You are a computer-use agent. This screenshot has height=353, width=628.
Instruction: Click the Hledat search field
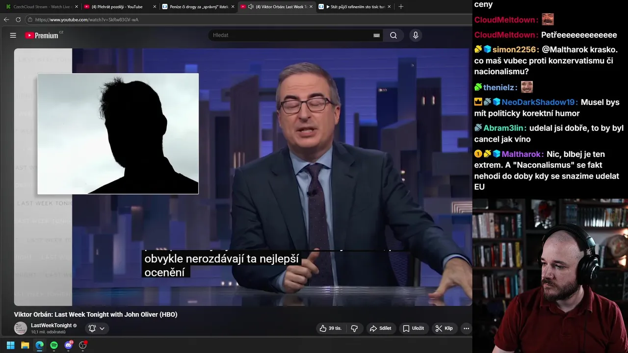pos(292,35)
